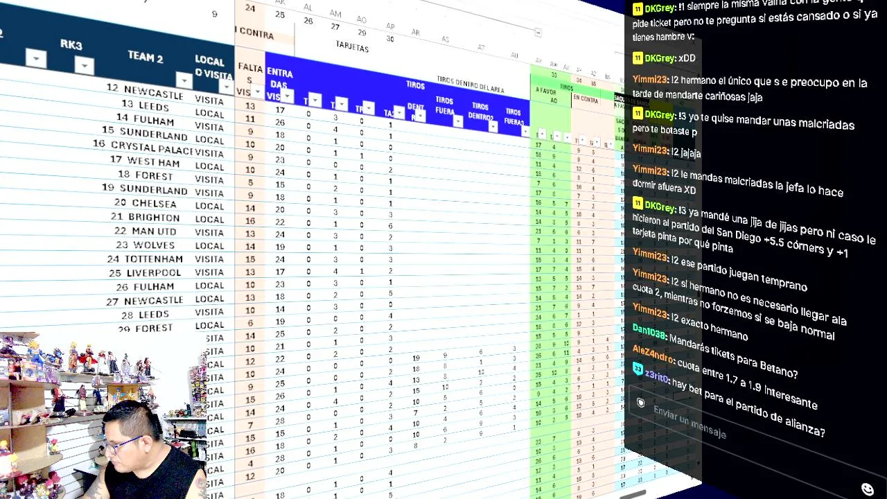Click DKGrey's badge on the malcriadas message
The height and width of the screenshot is (499, 887).
tap(638, 113)
